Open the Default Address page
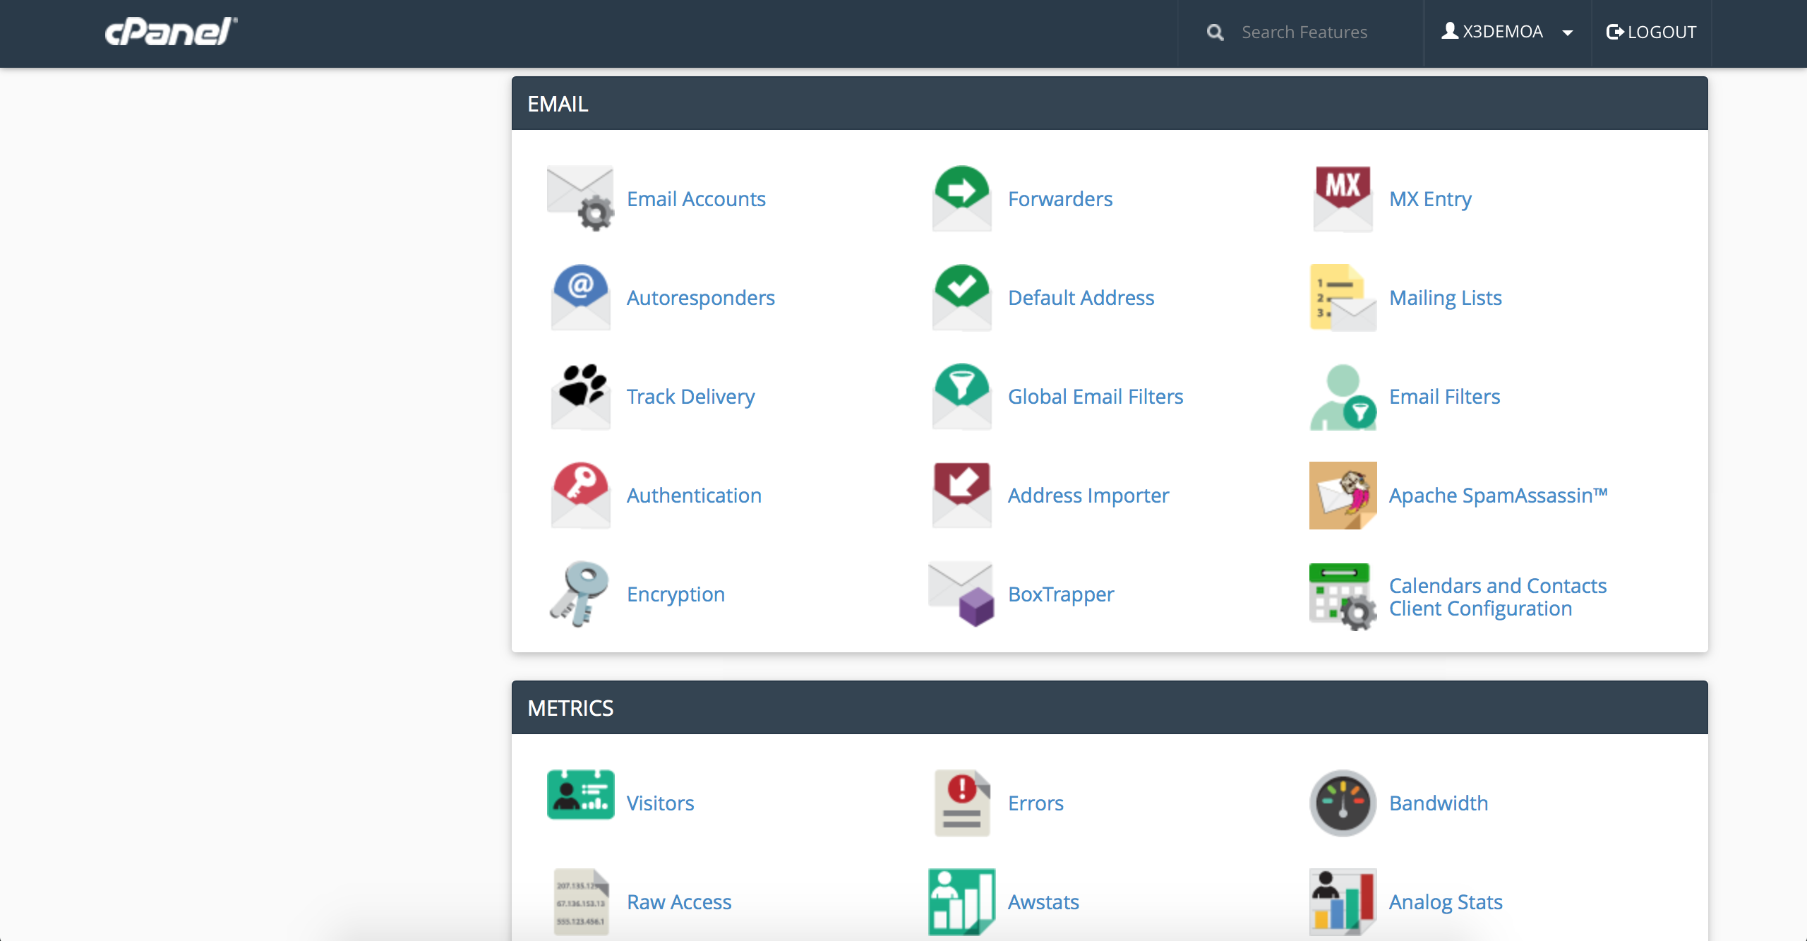The height and width of the screenshot is (941, 1807). click(1081, 297)
